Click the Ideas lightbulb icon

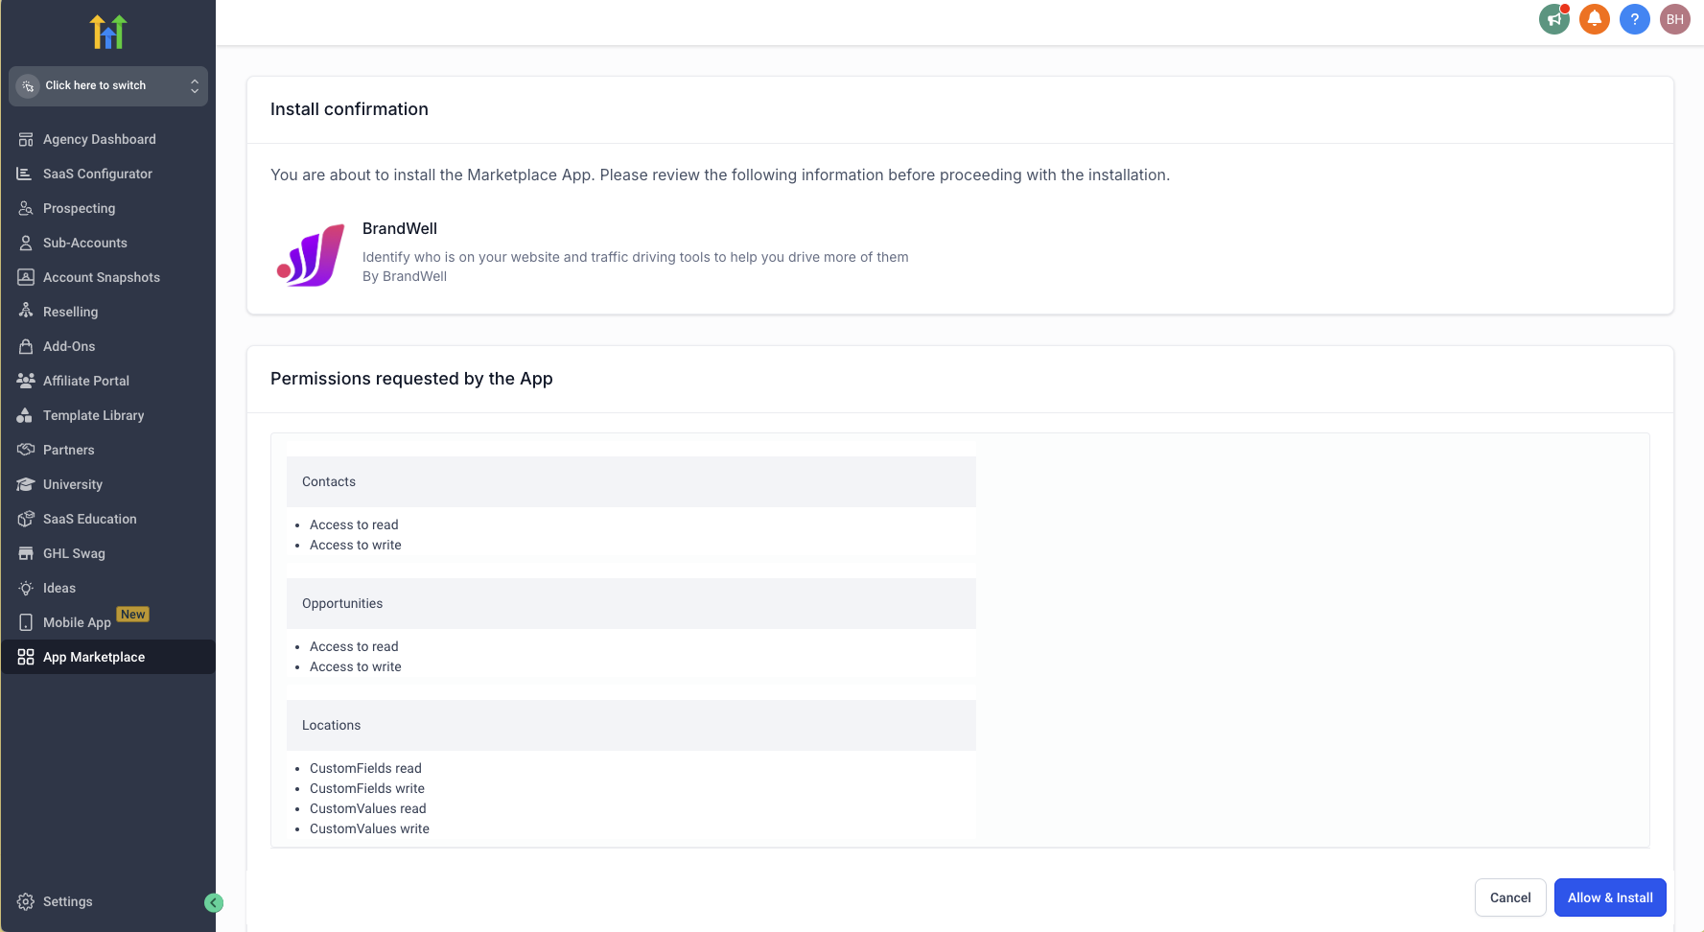26,588
